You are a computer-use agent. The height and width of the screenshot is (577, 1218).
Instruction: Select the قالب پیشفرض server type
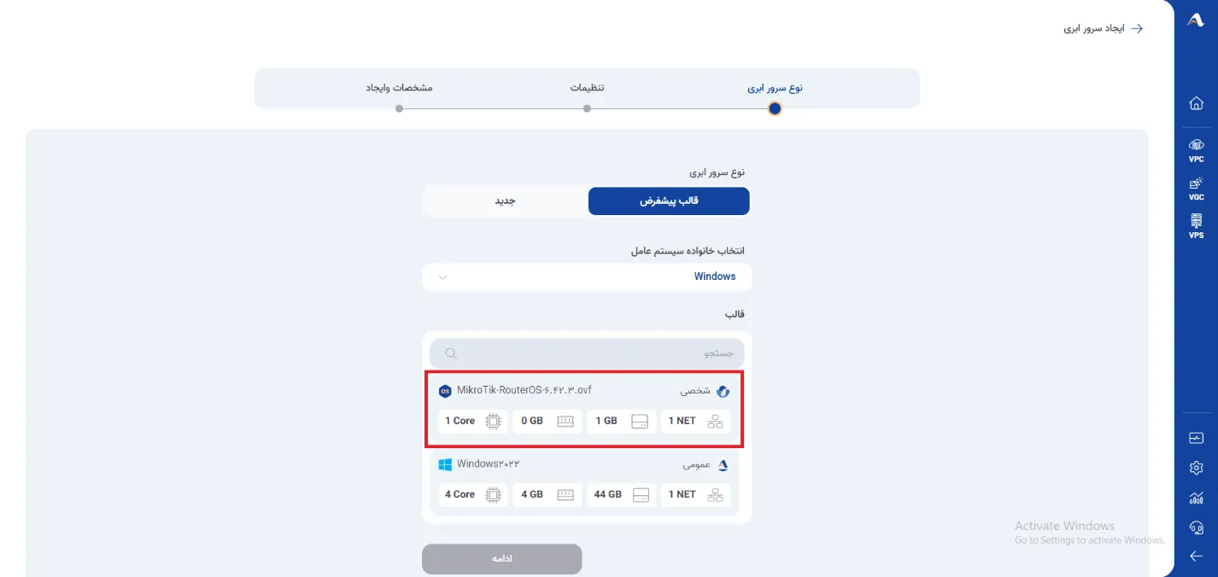(x=669, y=201)
